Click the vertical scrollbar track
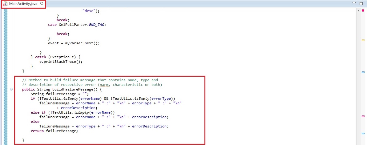The image size is (367, 145). point(358,77)
